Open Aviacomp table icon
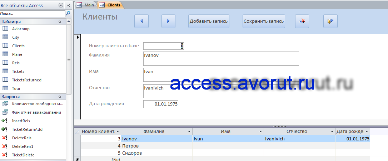 [x=5, y=28]
